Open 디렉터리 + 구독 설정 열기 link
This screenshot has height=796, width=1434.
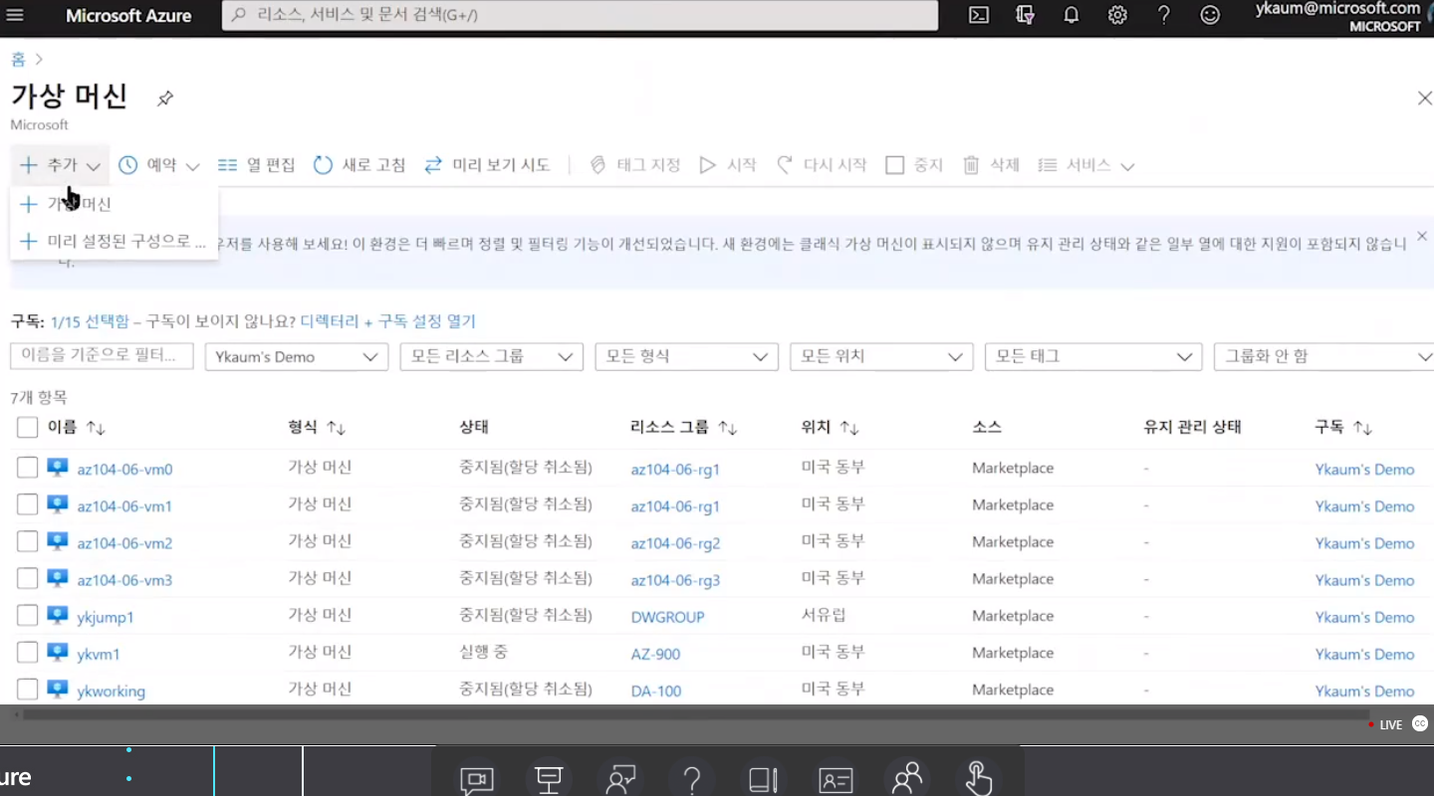coord(388,321)
